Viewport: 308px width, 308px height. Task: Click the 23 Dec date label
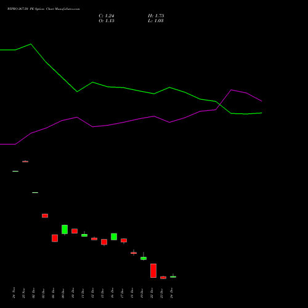coord(161,293)
